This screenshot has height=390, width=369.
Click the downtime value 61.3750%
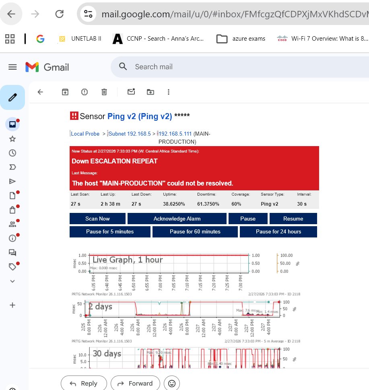[x=208, y=204]
